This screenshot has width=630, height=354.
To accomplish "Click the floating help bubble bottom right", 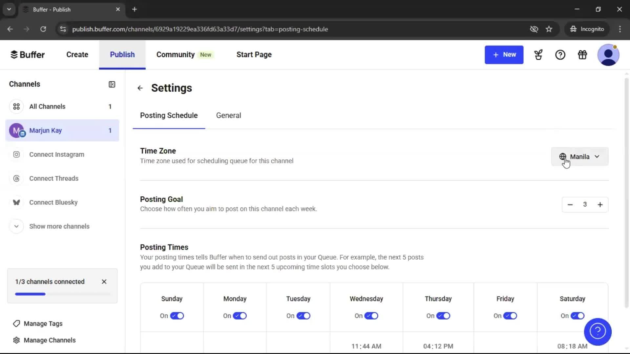I will 598,332.
